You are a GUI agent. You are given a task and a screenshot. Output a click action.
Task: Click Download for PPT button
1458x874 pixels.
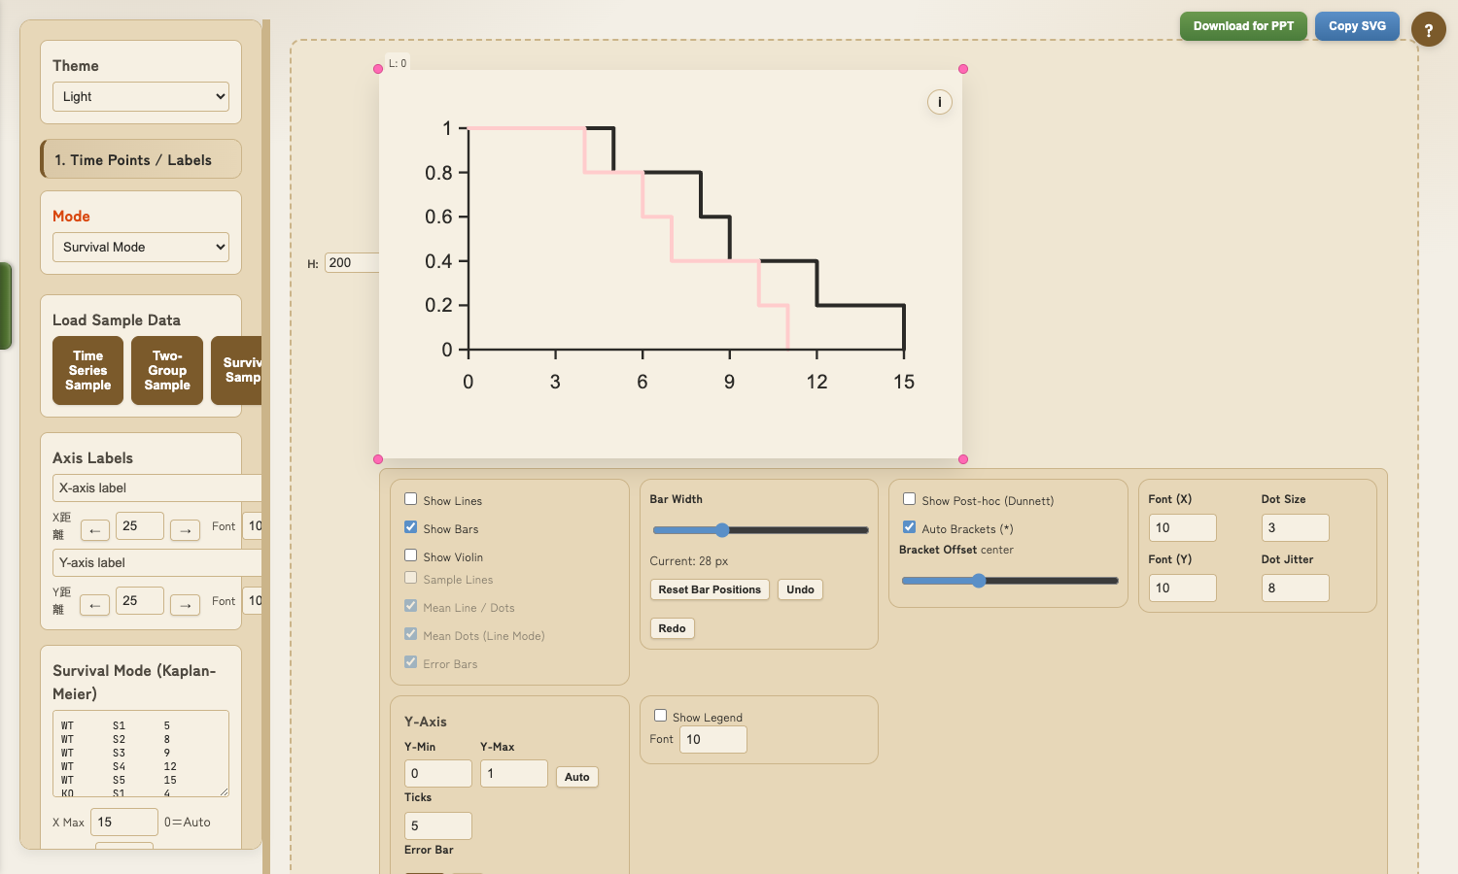1243,26
